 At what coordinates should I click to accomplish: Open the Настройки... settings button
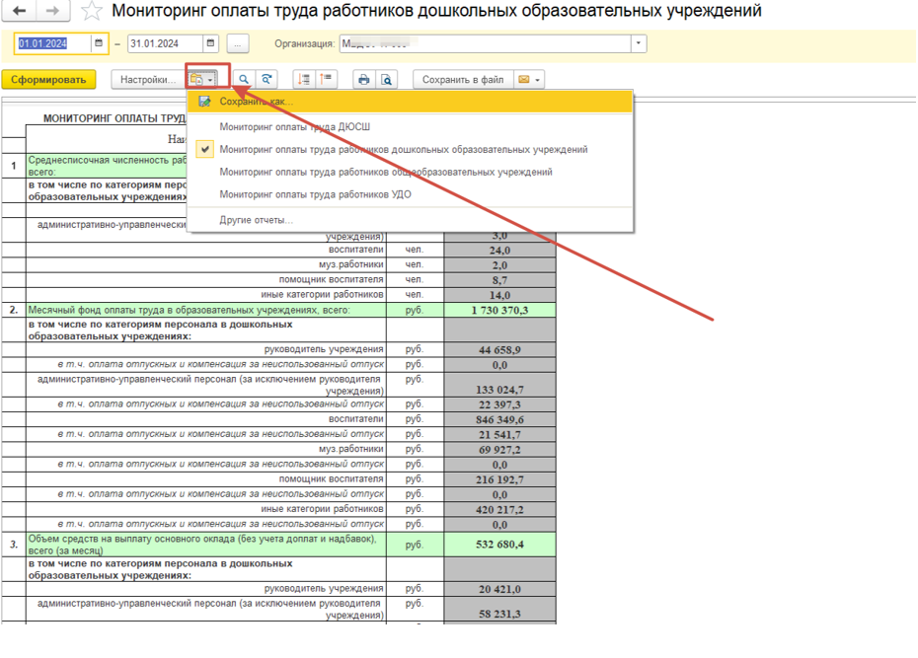[148, 80]
